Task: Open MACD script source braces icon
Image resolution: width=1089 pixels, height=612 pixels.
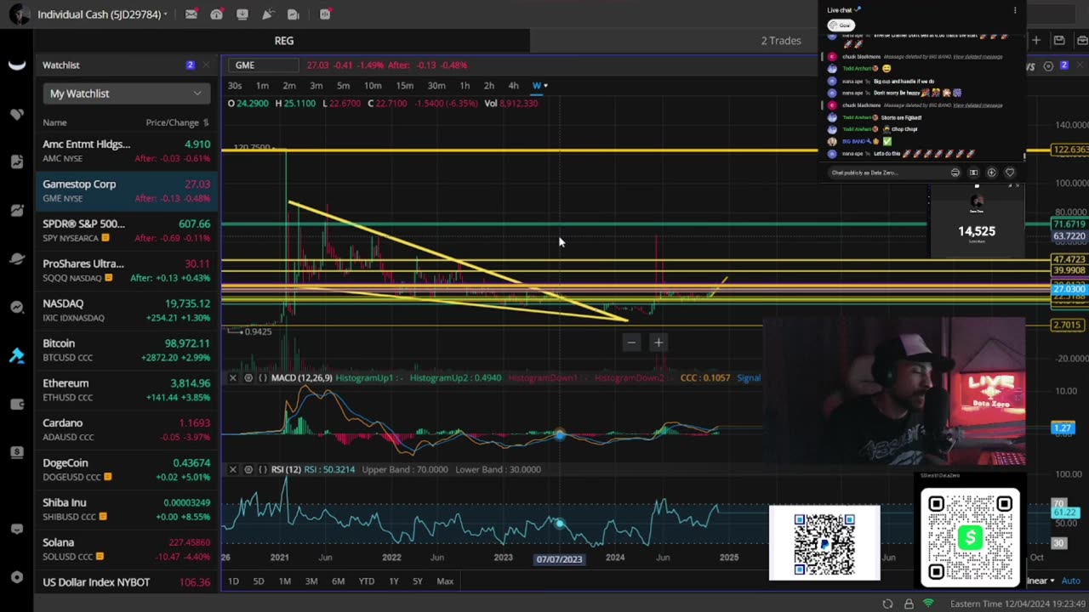Action: pos(263,377)
